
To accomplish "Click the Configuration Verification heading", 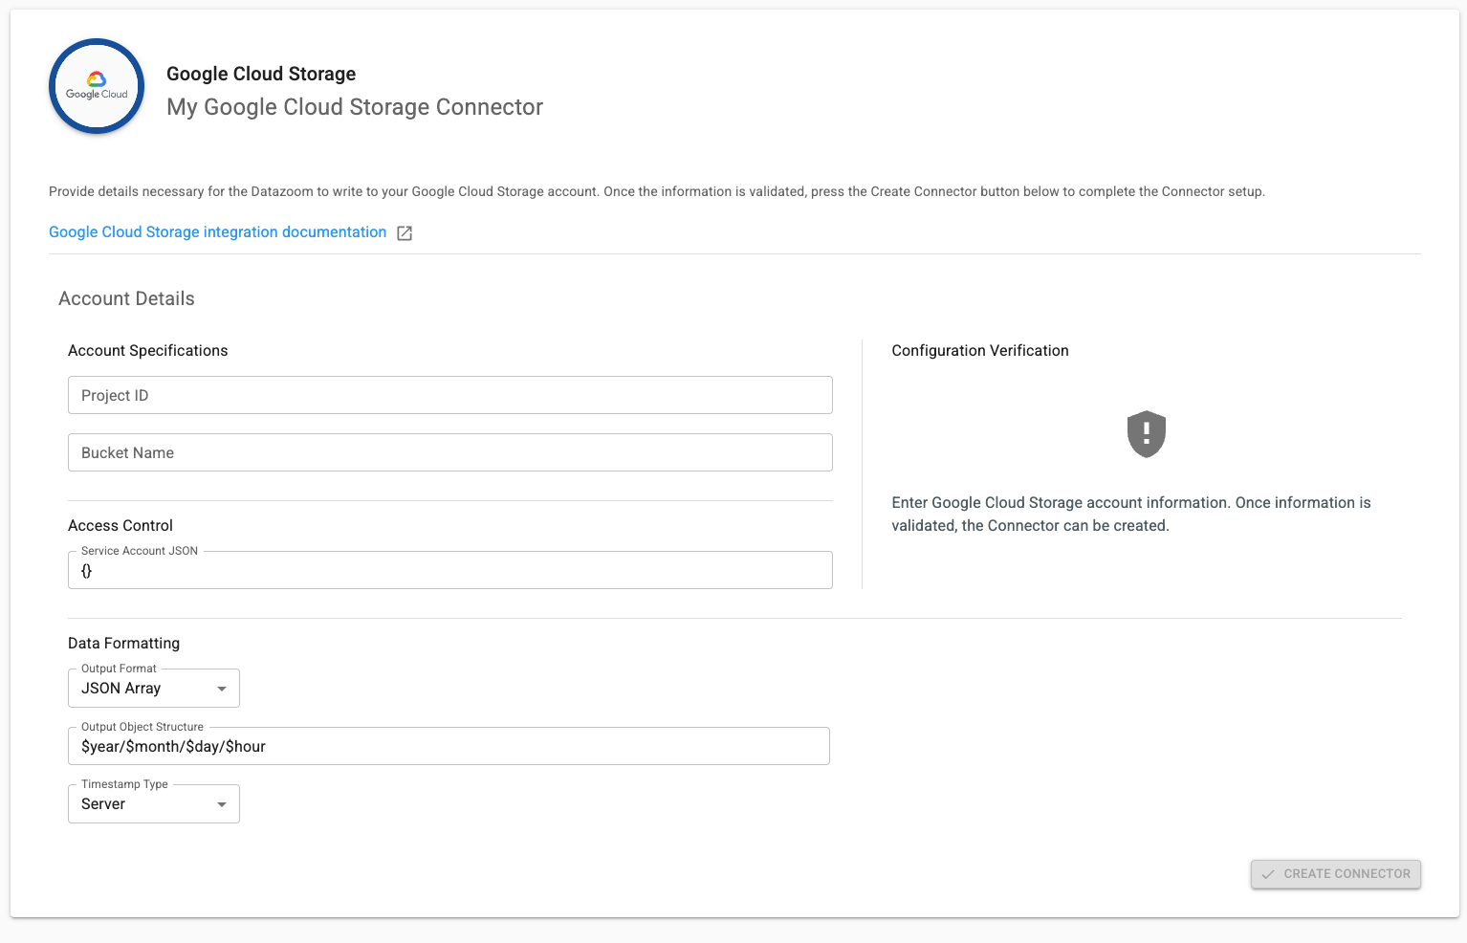I will 980,351.
